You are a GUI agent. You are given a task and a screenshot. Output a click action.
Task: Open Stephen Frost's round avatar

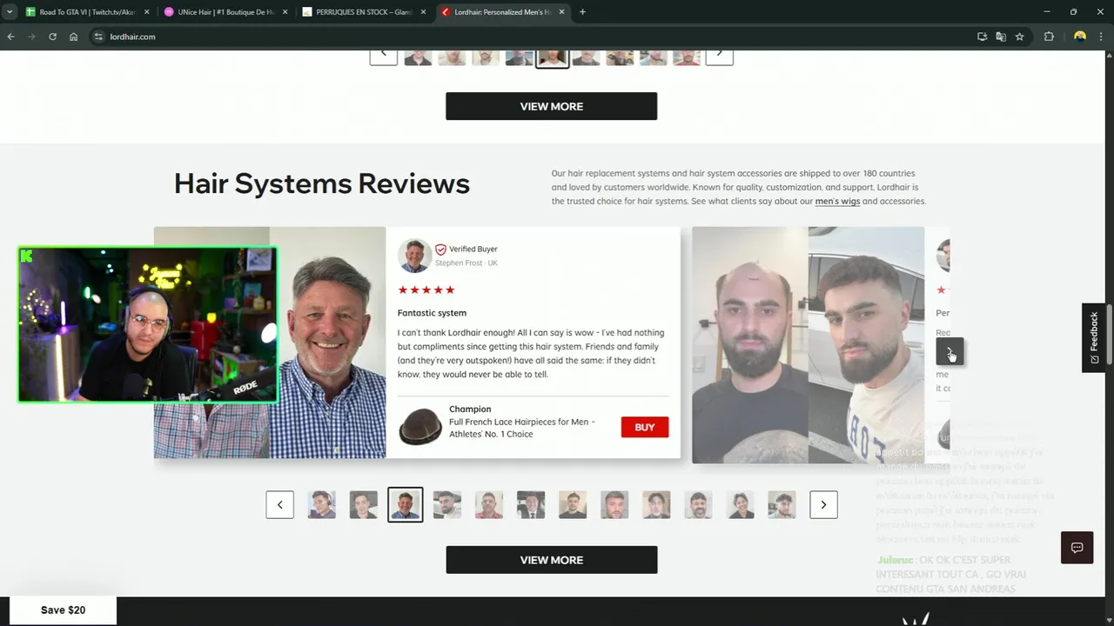pyautogui.click(x=414, y=256)
